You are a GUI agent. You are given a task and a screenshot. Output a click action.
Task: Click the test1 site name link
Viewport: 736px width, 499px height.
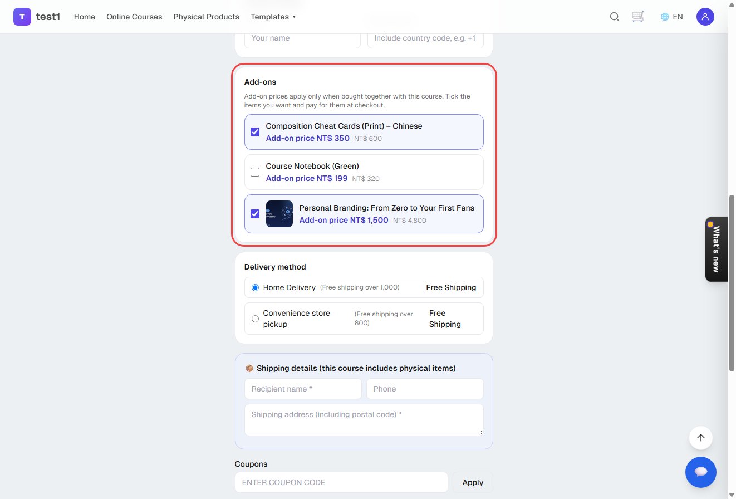(48, 17)
